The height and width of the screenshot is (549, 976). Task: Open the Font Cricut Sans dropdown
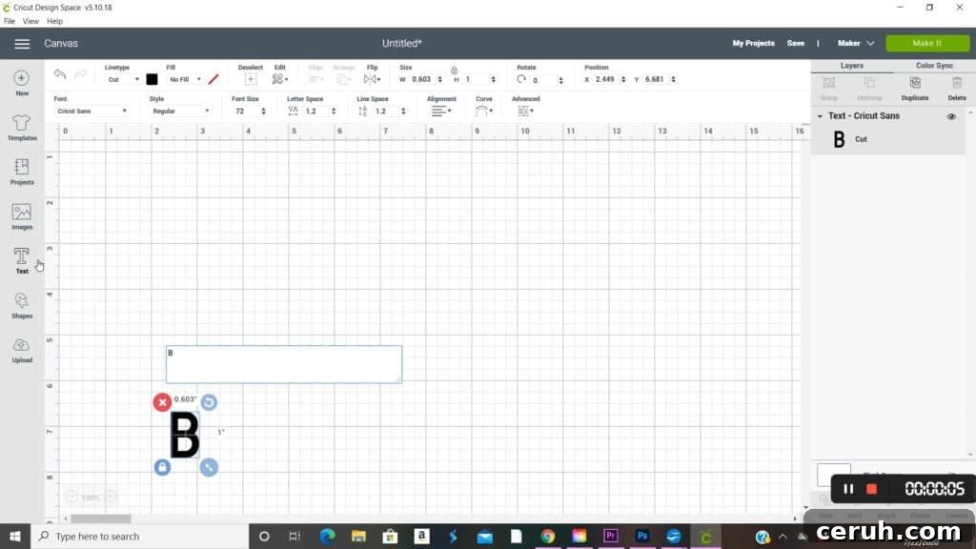(x=91, y=111)
